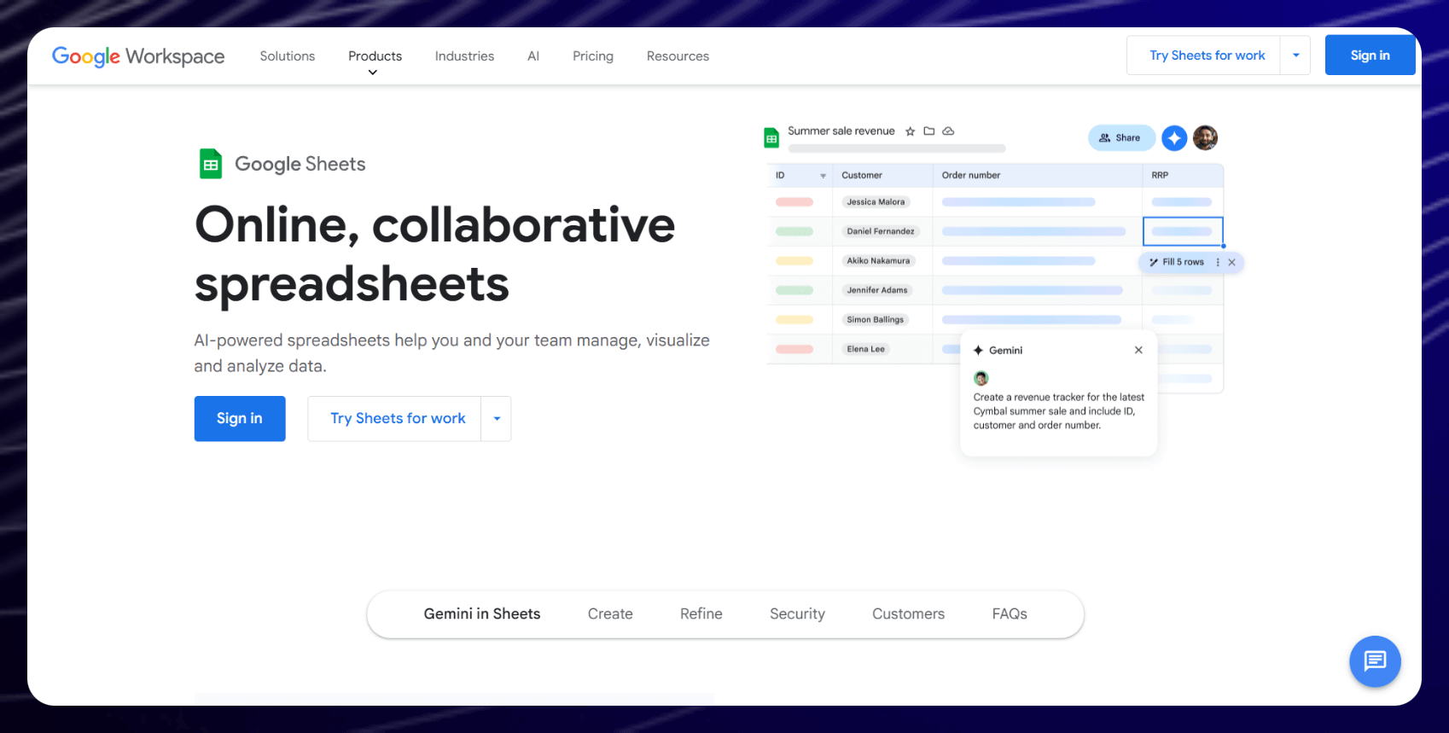Image resolution: width=1449 pixels, height=733 pixels.
Task: Click the RRP column header
Action: (x=1160, y=175)
